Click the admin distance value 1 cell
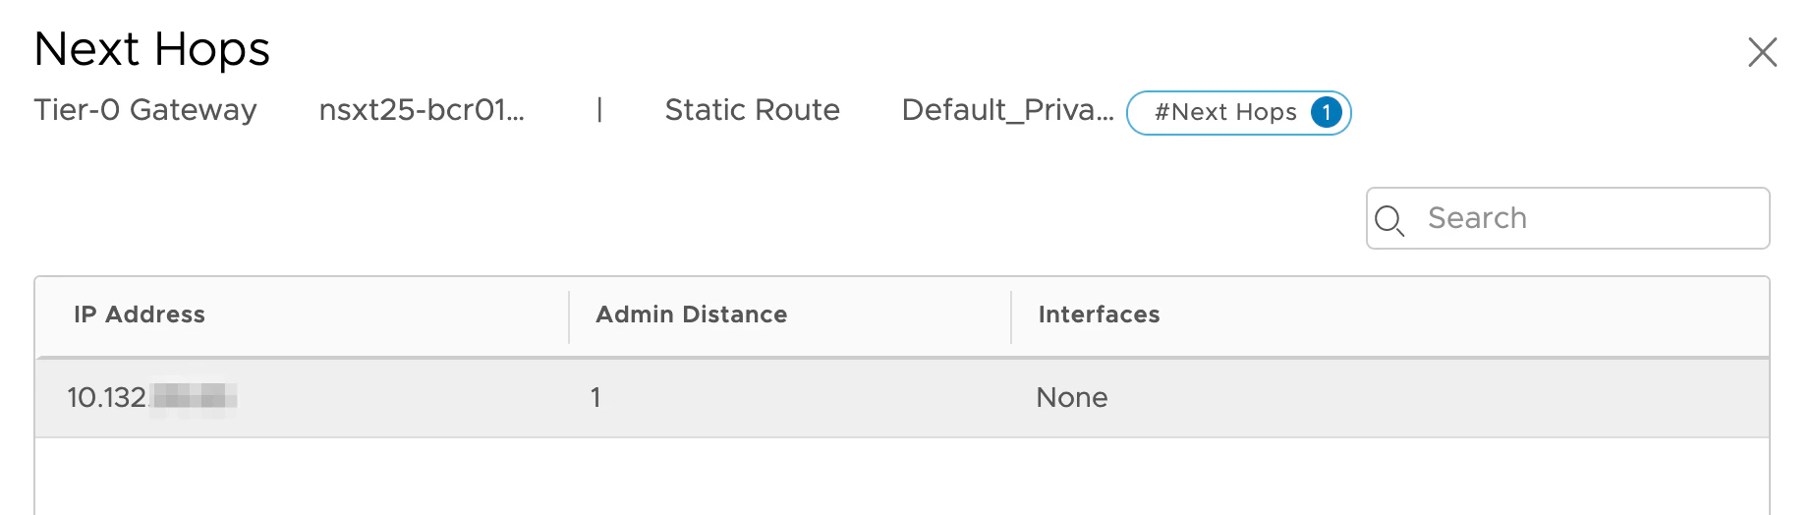The image size is (1814, 515). pos(595,397)
